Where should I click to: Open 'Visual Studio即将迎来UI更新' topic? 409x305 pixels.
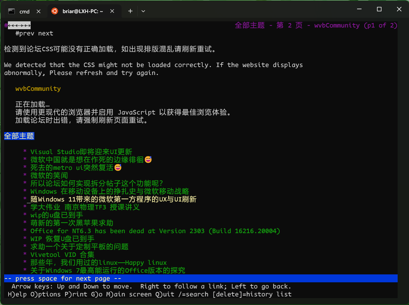[x=81, y=152]
